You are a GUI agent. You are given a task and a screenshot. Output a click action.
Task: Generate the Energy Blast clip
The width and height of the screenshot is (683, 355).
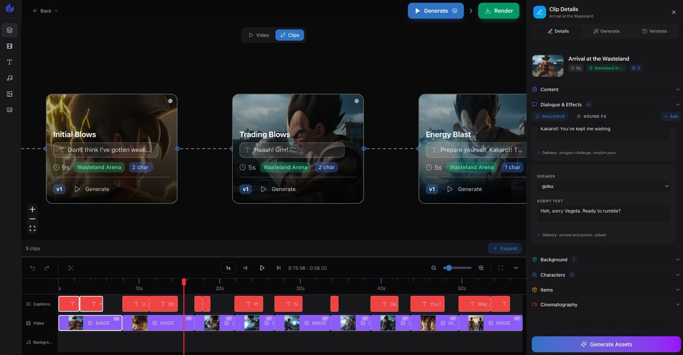[464, 189]
